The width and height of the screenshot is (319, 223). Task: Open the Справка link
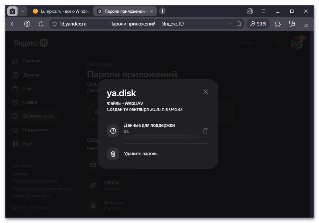[x=20, y=173]
